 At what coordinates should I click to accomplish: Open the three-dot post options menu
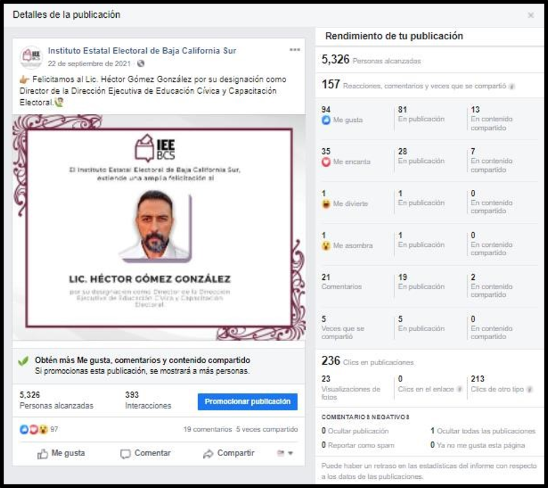[x=295, y=50]
